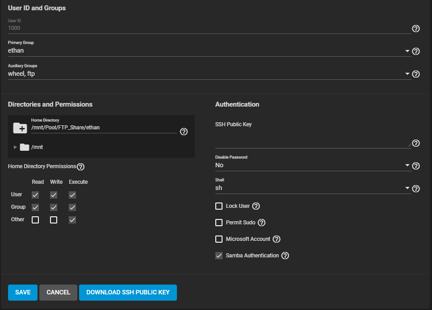
Task: Show Samba Authentication help tooltip
Action: [285, 256]
